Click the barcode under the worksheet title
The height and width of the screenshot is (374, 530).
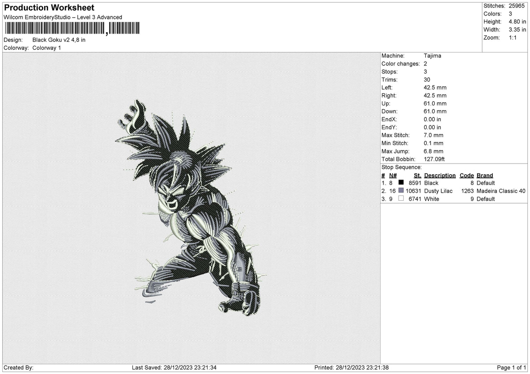[x=72, y=29]
